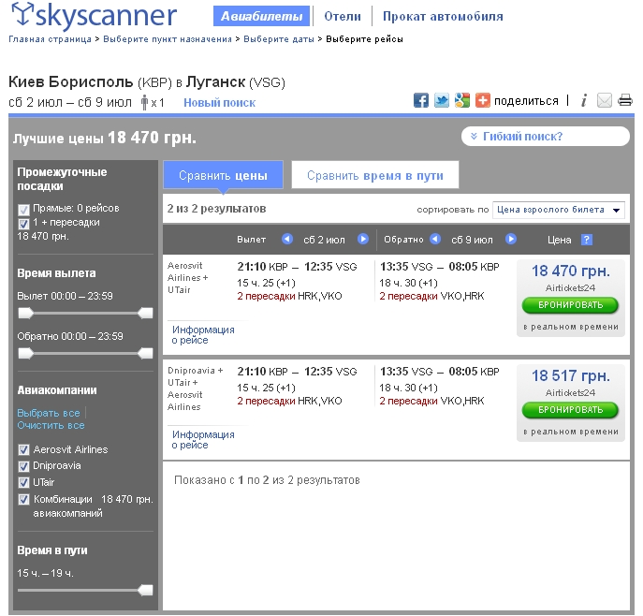
Task: Click the Twitter share icon
Action: pos(442,100)
